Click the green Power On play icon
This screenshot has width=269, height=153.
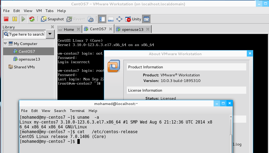tap(23, 19)
